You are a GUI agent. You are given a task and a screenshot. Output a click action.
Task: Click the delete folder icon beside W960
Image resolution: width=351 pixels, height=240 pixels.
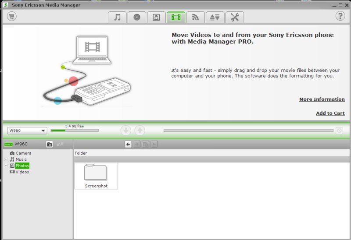tap(50, 145)
